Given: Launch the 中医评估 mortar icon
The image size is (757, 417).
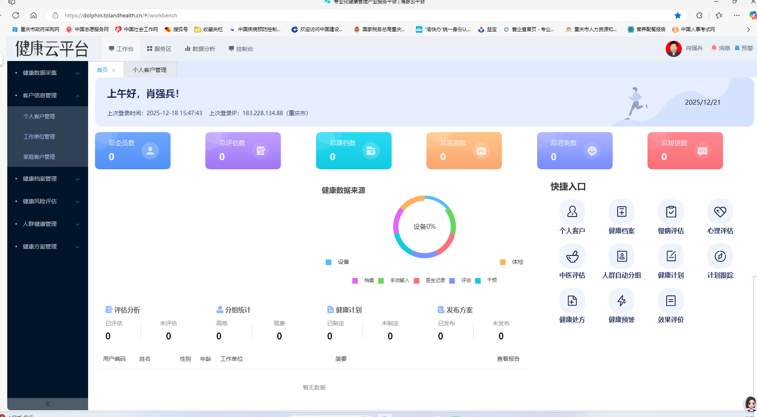Looking at the screenshot, I should [x=572, y=256].
